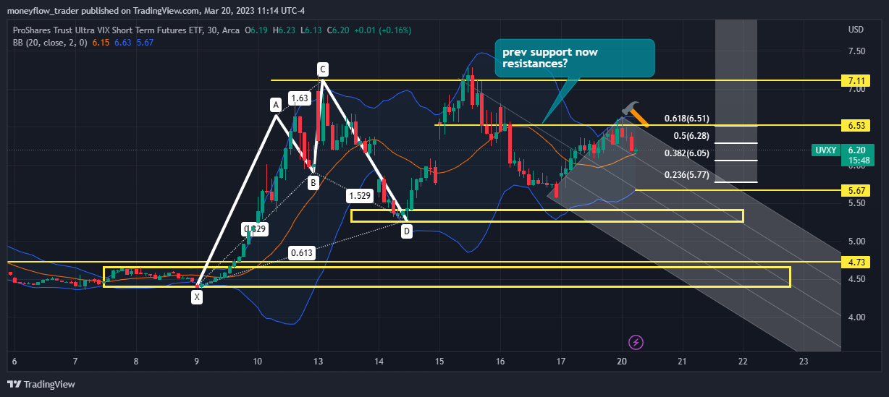Click the close value C6.20
The width and height of the screenshot is (889, 397).
tap(339, 30)
